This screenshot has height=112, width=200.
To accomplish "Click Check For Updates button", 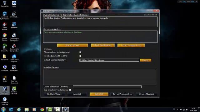I will coord(103,45).
